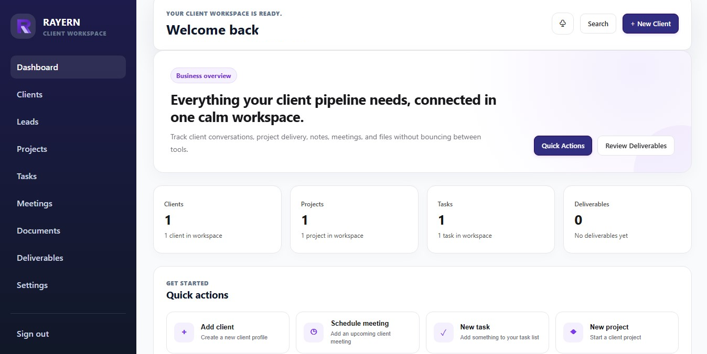Click the Schedule meeting title text
This screenshot has height=354, width=707.
click(360, 323)
